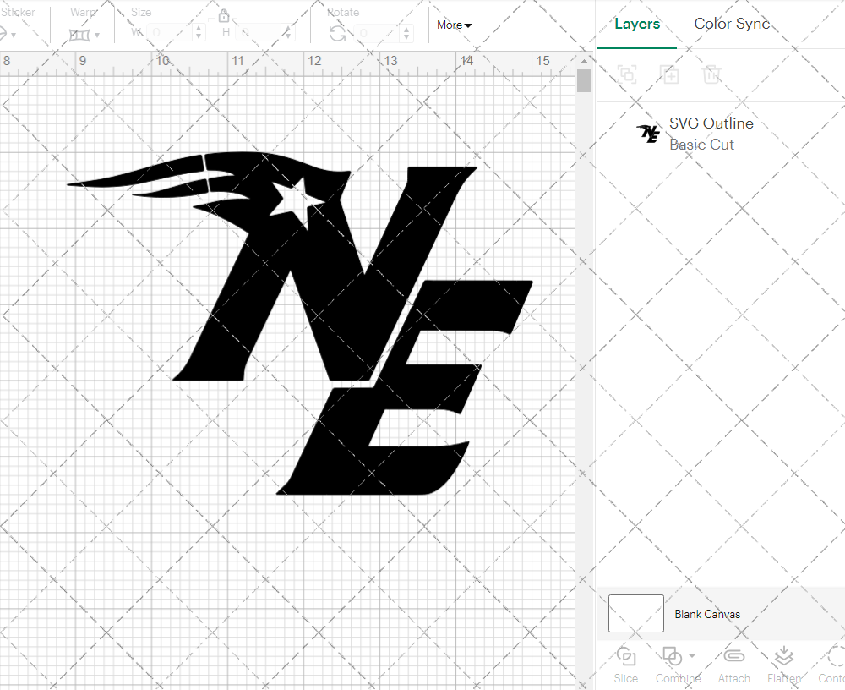Click the Blank Canvas color swatch
Screen dimensions: 845x690
(x=635, y=614)
